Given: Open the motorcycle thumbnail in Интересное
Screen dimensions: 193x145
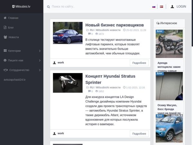Looking at the screenshot, I should click(169, 44).
